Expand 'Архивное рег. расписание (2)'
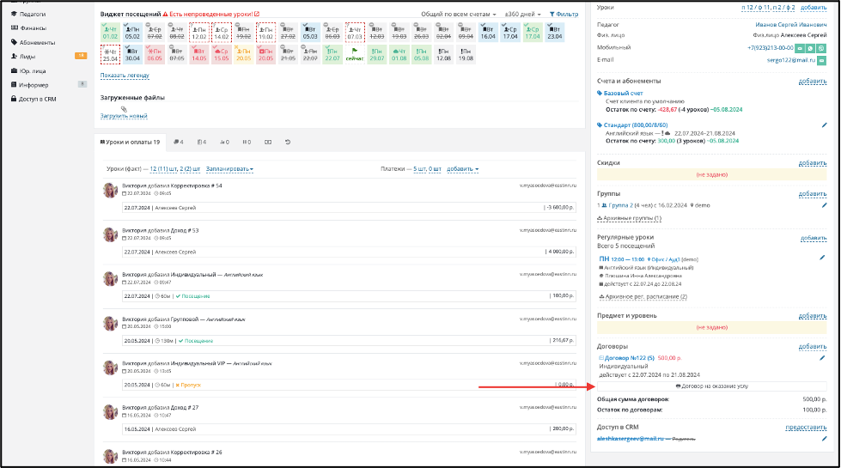The height and width of the screenshot is (468, 841). tap(643, 296)
